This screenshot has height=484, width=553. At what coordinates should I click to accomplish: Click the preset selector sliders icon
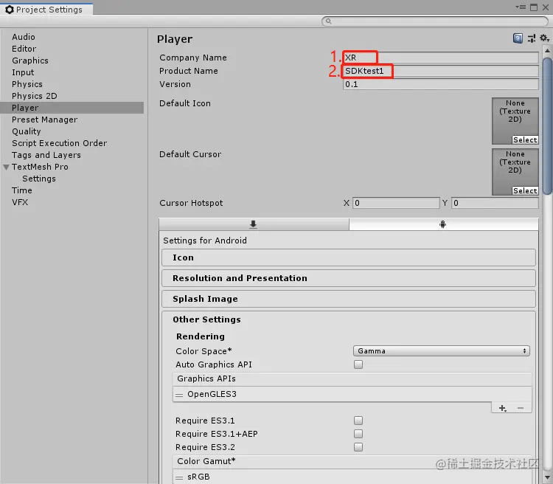[532, 38]
